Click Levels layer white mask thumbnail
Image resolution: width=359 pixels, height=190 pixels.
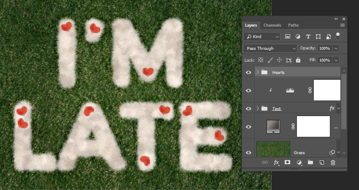click(x=327, y=90)
